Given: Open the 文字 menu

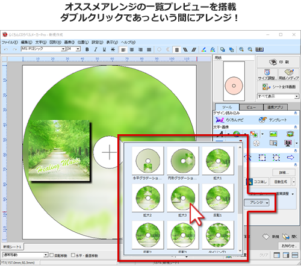Looking at the screenshot, I should pyautogui.click(x=41, y=42).
